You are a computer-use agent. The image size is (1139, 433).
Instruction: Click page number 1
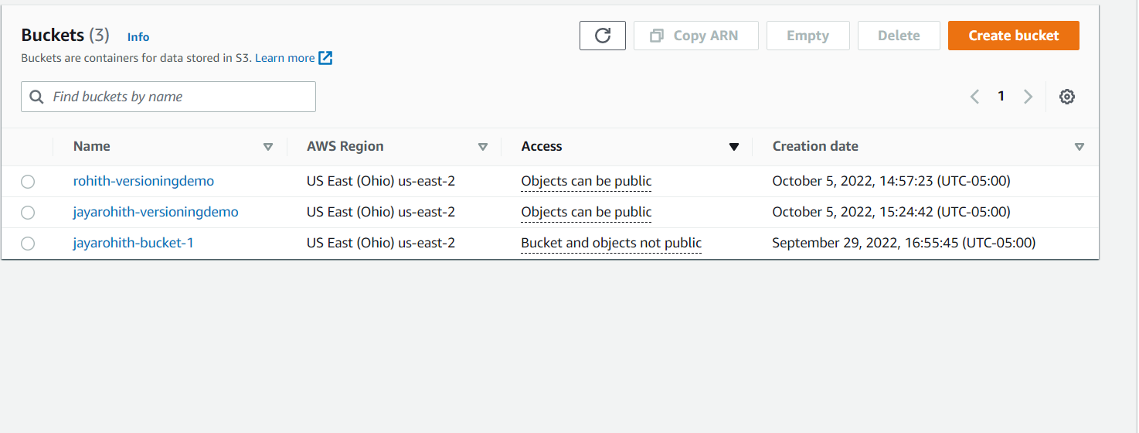click(1001, 96)
